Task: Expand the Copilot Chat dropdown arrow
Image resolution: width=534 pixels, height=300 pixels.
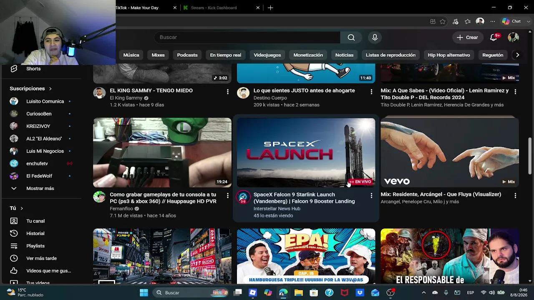Action: coord(529,21)
